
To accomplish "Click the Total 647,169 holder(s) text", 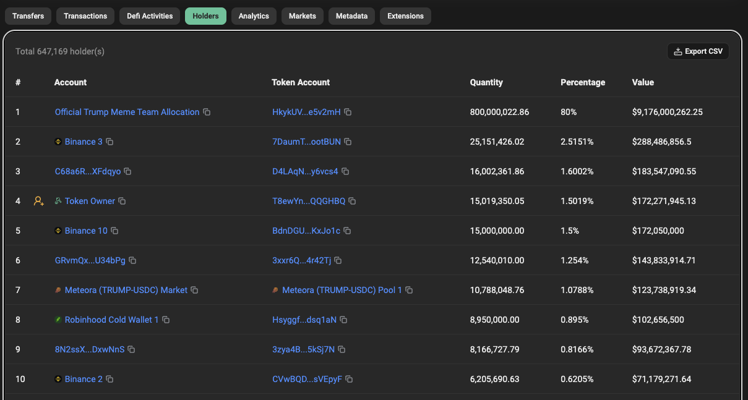I will tap(60, 51).
